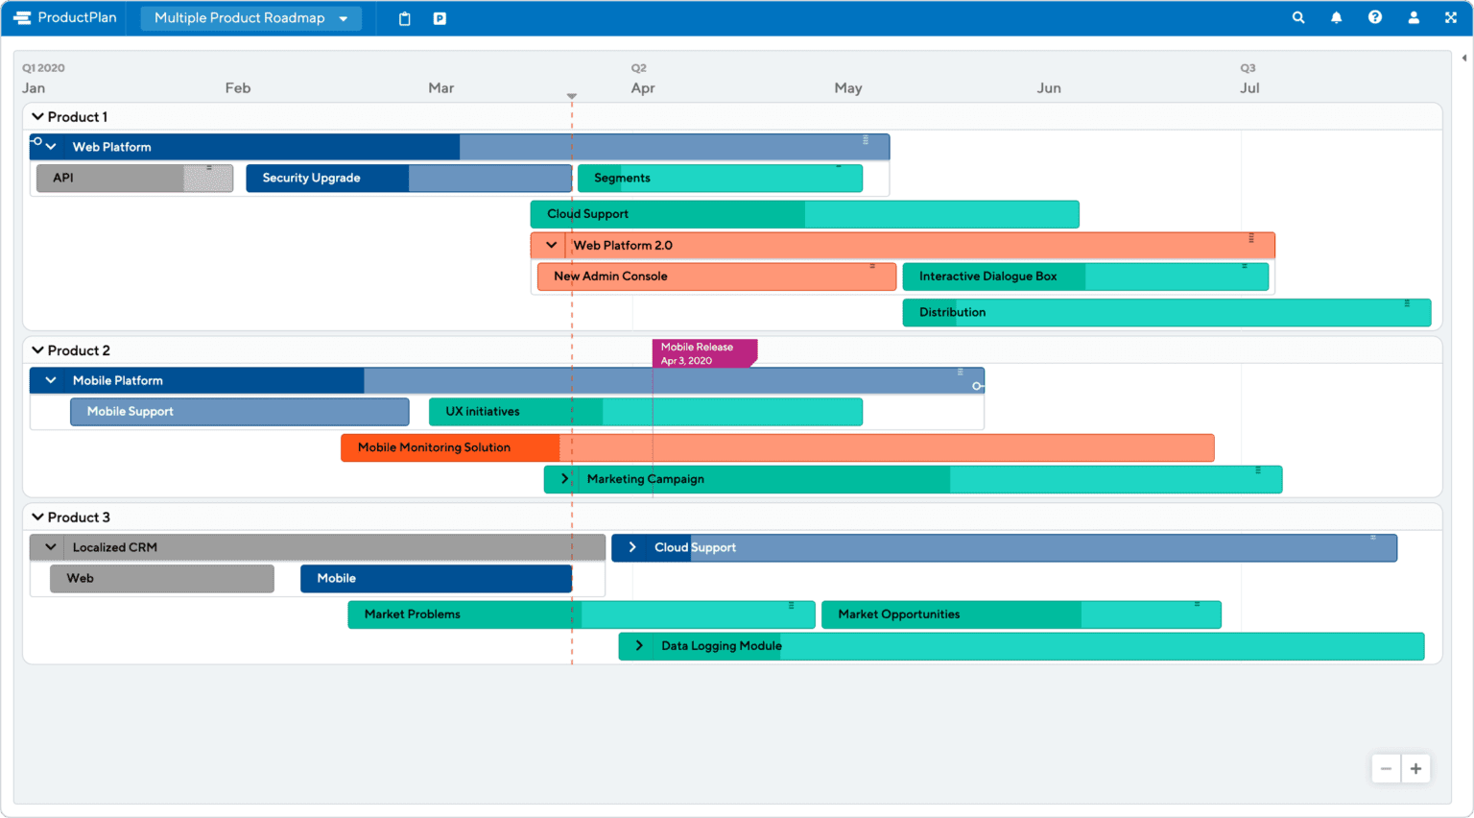Select the Mobile Release milestone marker
Screen dimensions: 1474x818
click(705, 353)
